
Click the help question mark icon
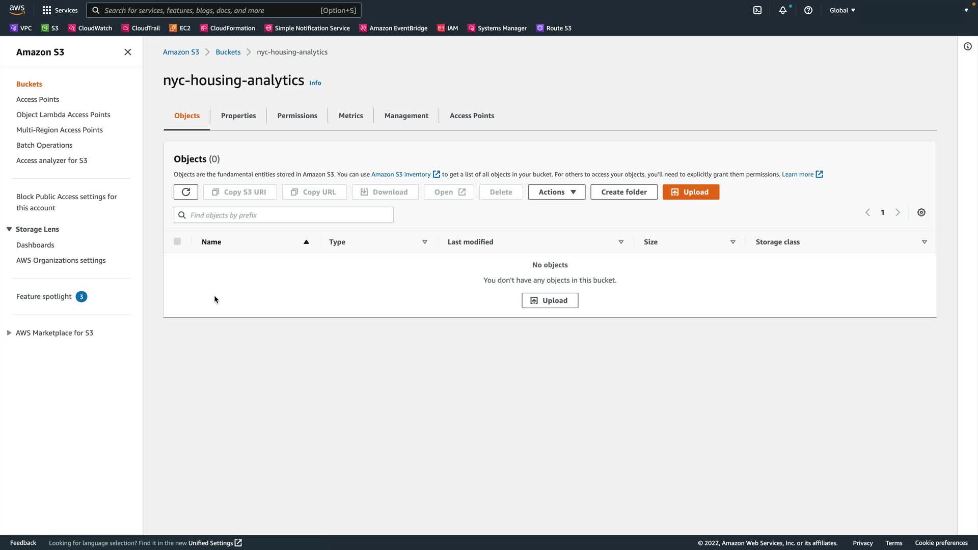(x=808, y=10)
